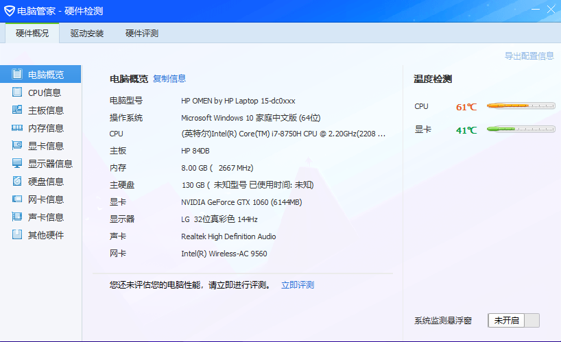Viewport: 561px width, 342px height.
Task: Toggle the 系统监测悬浮窗 switch on
Action: click(x=513, y=320)
